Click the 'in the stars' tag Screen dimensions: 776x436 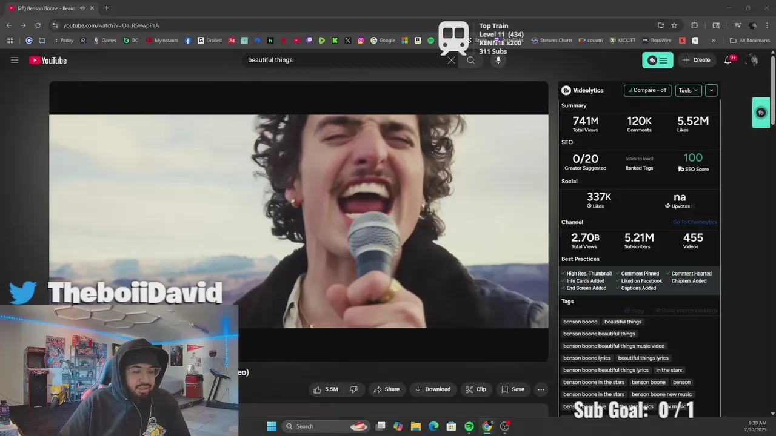click(669, 370)
